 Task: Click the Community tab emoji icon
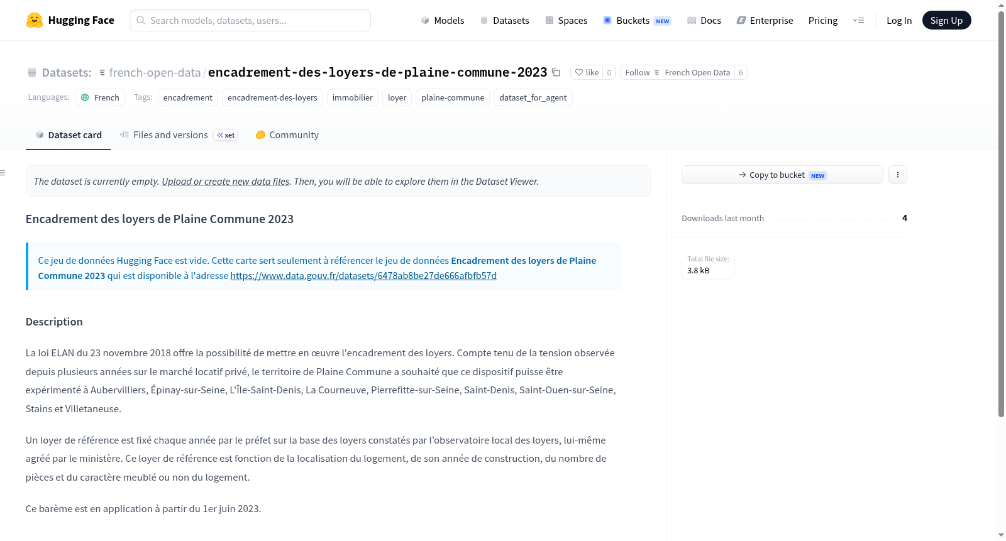click(x=260, y=134)
